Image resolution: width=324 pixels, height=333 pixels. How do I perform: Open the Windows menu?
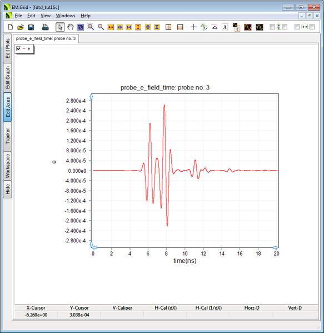coord(66,16)
